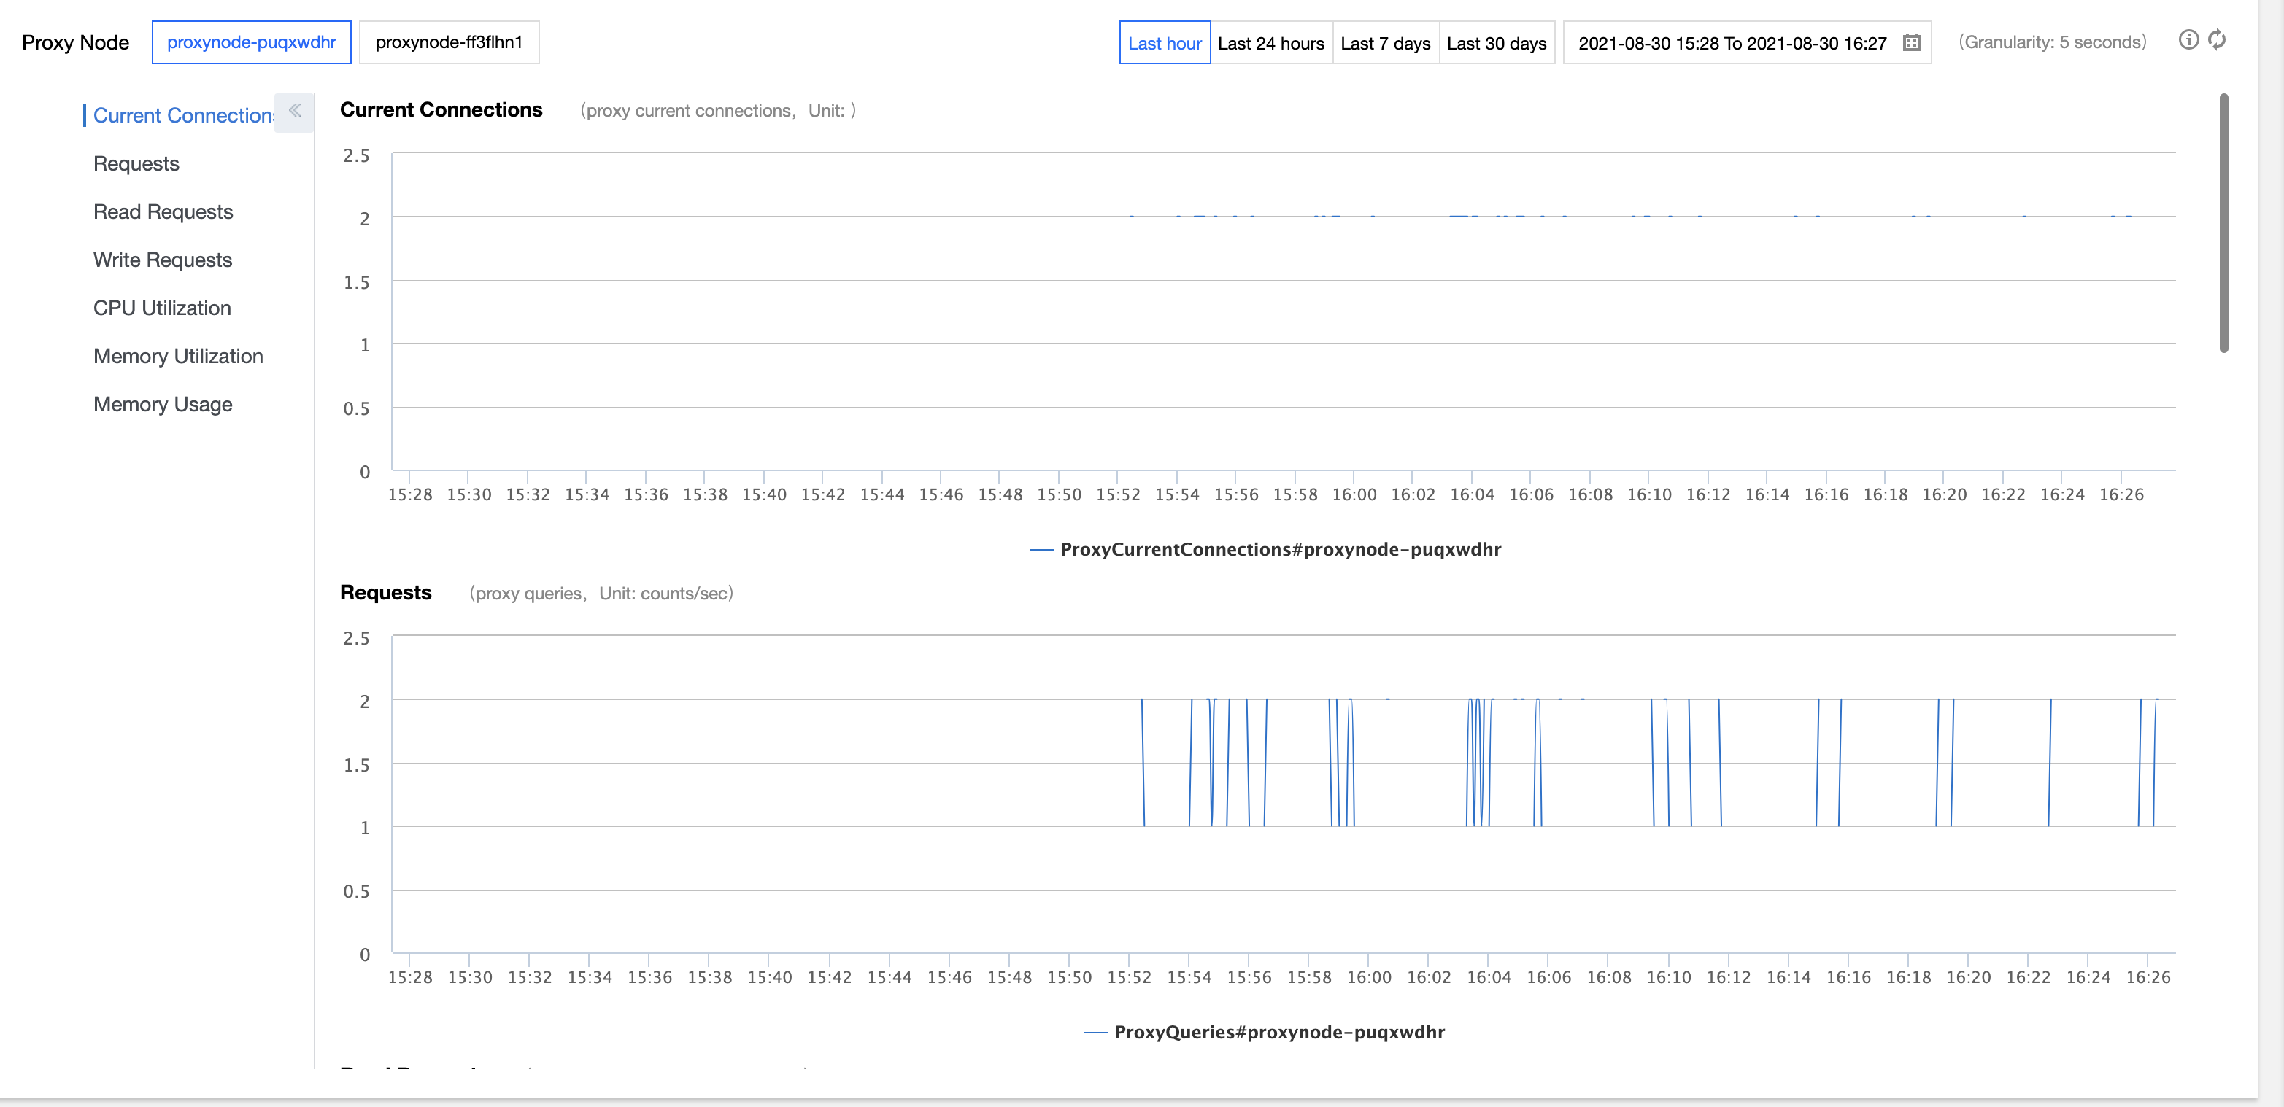Navigate to Read Requests metric

click(x=163, y=211)
